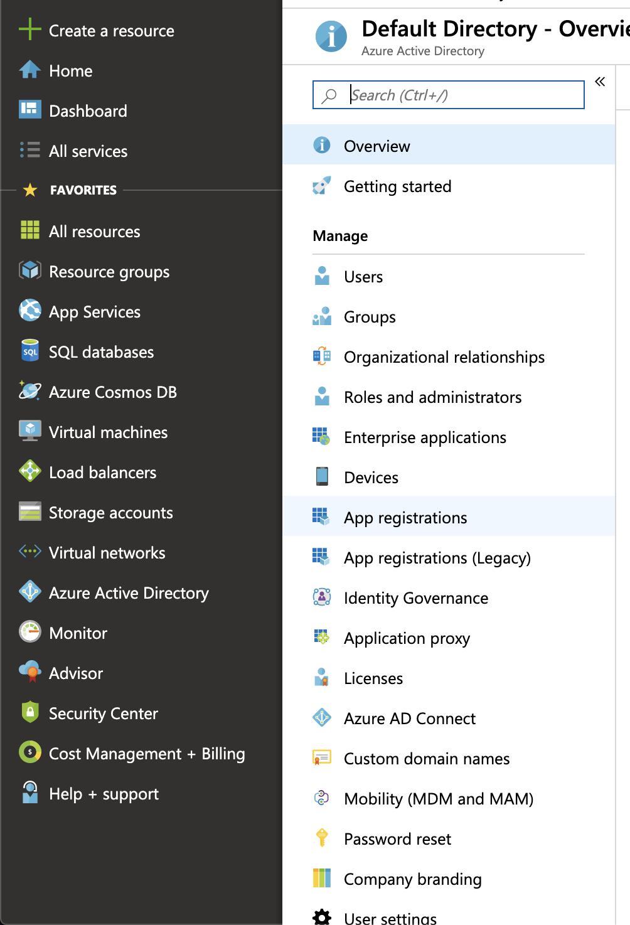The width and height of the screenshot is (630, 925).
Task: Click the Load balancers diamond icon
Action: [x=29, y=471]
